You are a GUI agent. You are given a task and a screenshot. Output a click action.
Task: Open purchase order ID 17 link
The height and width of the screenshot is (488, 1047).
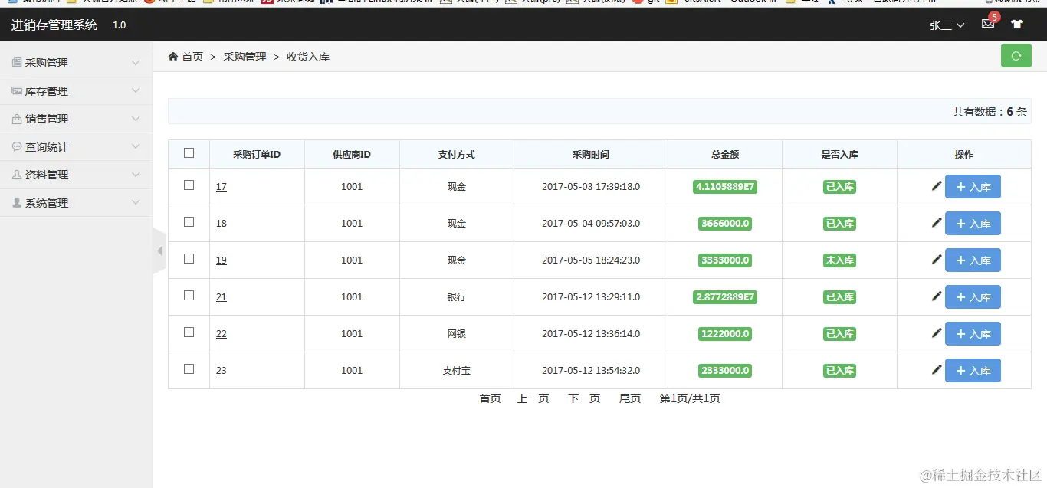click(x=221, y=186)
